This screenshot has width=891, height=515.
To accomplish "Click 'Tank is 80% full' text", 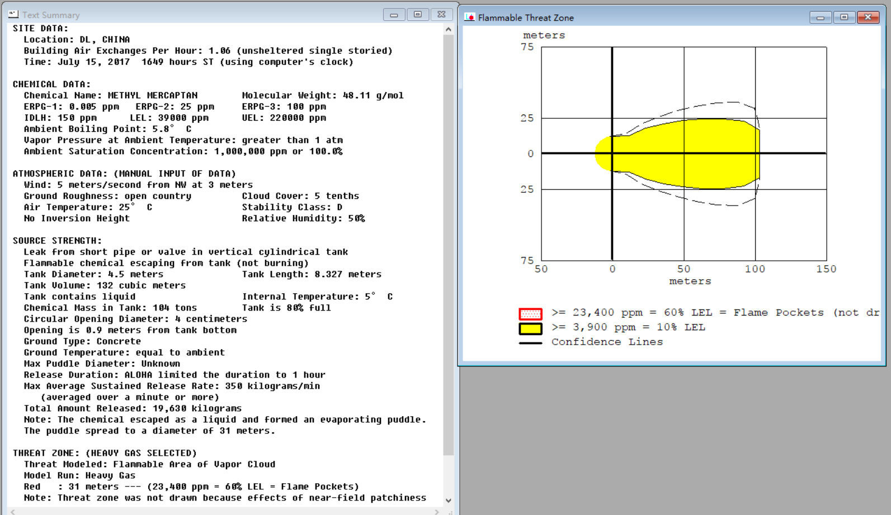I will [x=286, y=308].
